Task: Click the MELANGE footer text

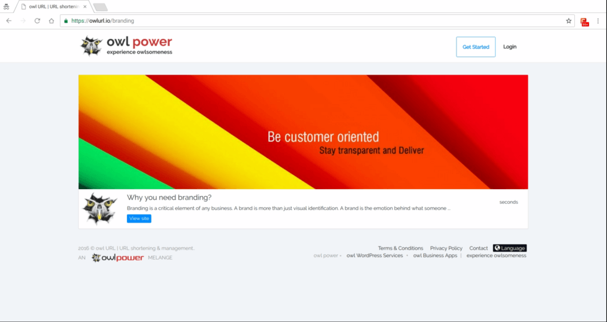Action: click(x=160, y=258)
